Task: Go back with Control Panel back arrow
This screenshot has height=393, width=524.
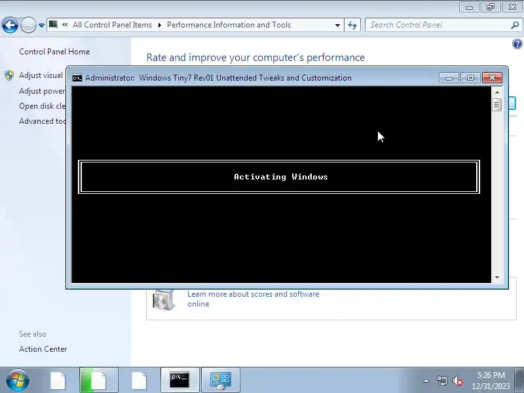Action: (10, 25)
